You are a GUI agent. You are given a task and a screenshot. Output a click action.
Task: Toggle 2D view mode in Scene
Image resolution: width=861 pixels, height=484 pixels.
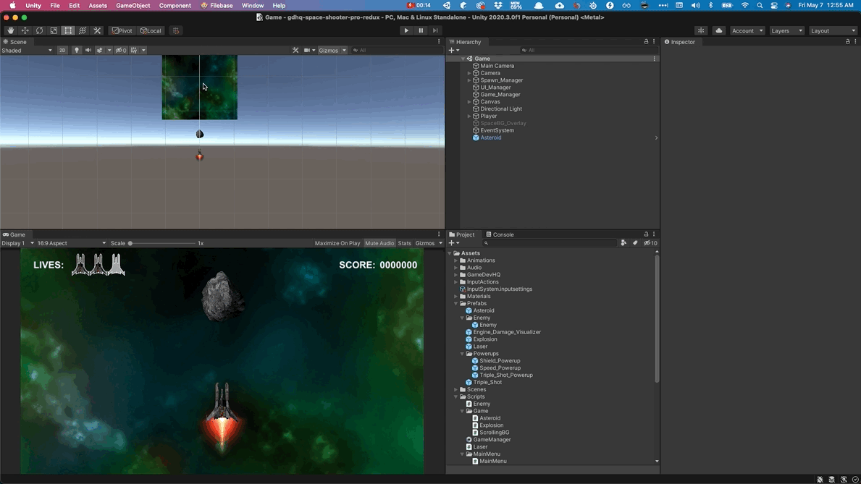tap(62, 50)
